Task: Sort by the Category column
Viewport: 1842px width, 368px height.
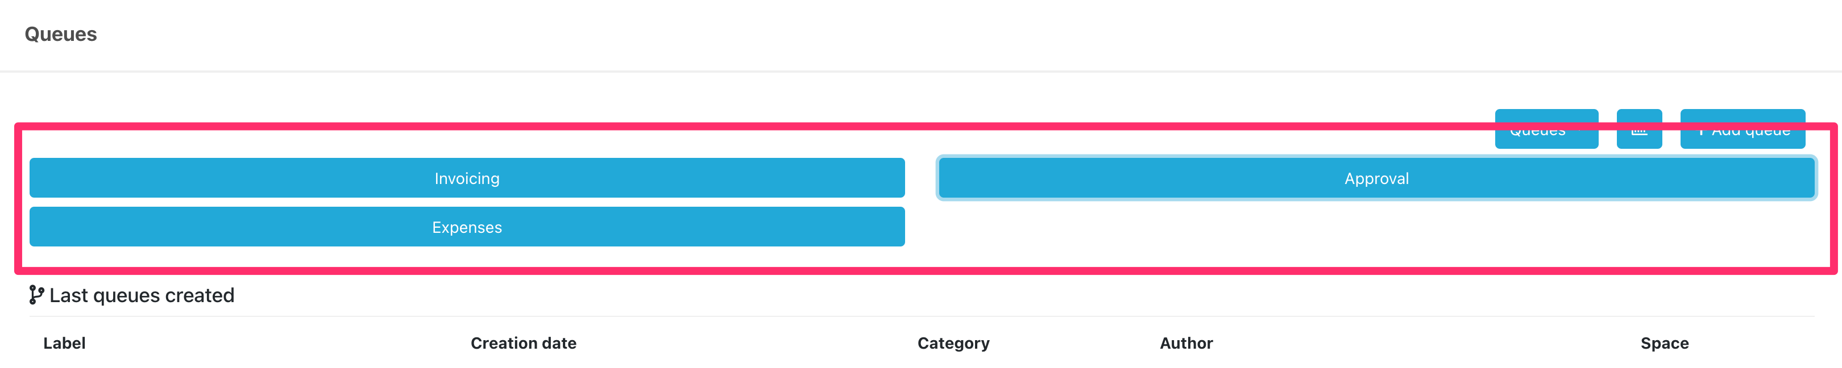Action: click(953, 343)
